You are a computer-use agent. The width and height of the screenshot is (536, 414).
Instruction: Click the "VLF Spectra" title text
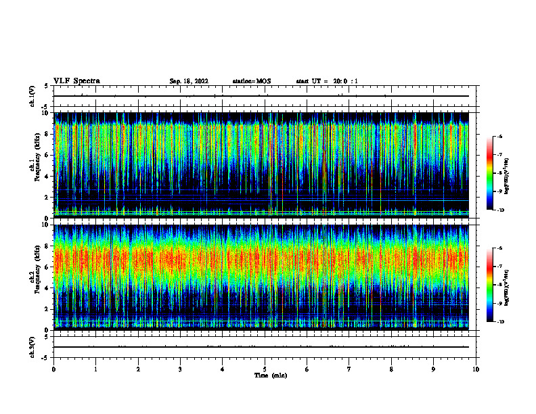pos(76,81)
